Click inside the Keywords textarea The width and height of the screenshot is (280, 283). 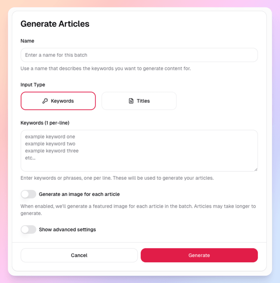139,151
